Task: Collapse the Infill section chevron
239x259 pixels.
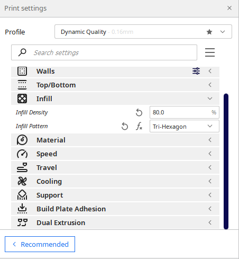Action: click(210, 99)
